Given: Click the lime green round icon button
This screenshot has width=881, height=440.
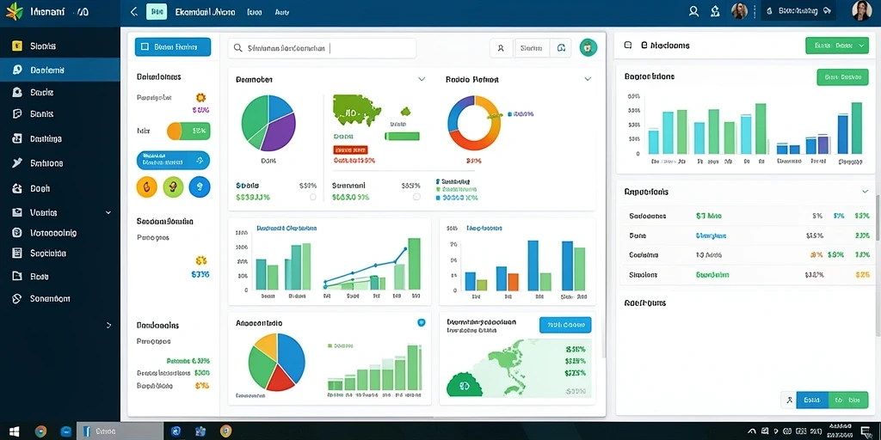Looking at the screenshot, I should (x=173, y=186).
